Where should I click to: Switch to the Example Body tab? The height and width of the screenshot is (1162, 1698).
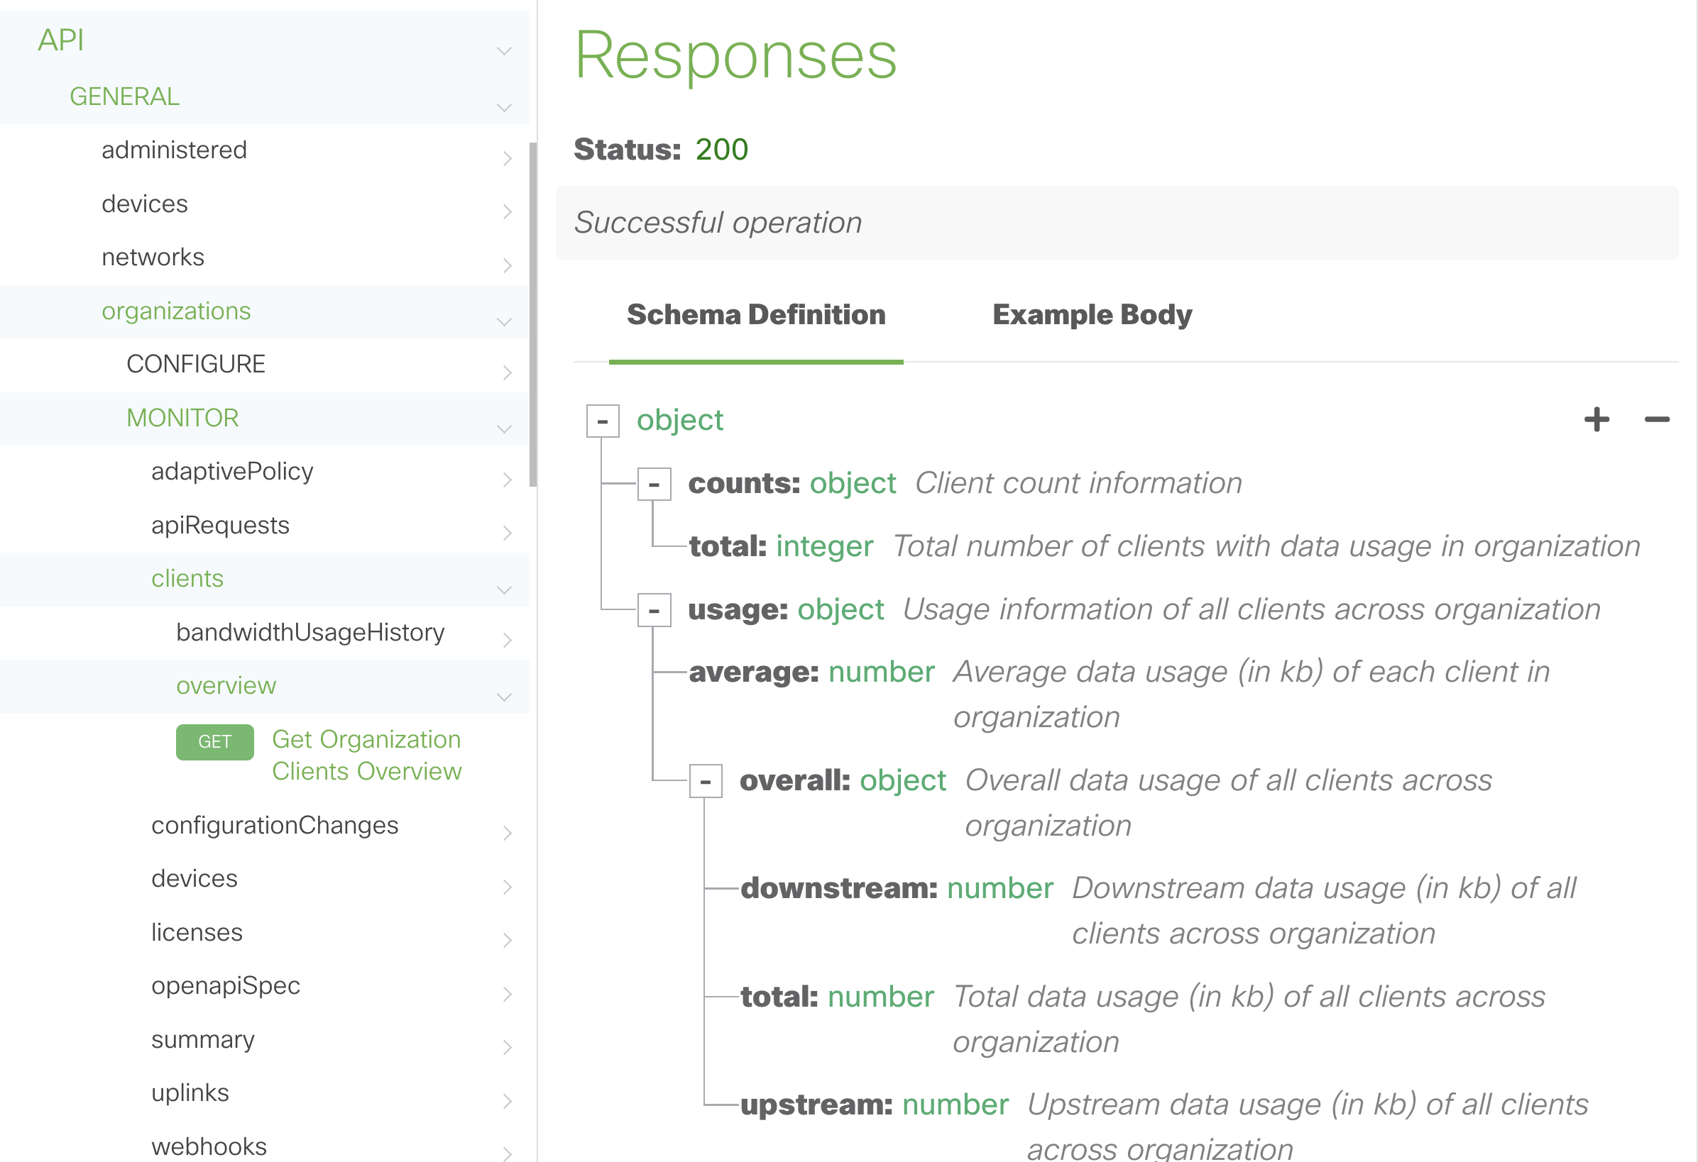[1092, 315]
